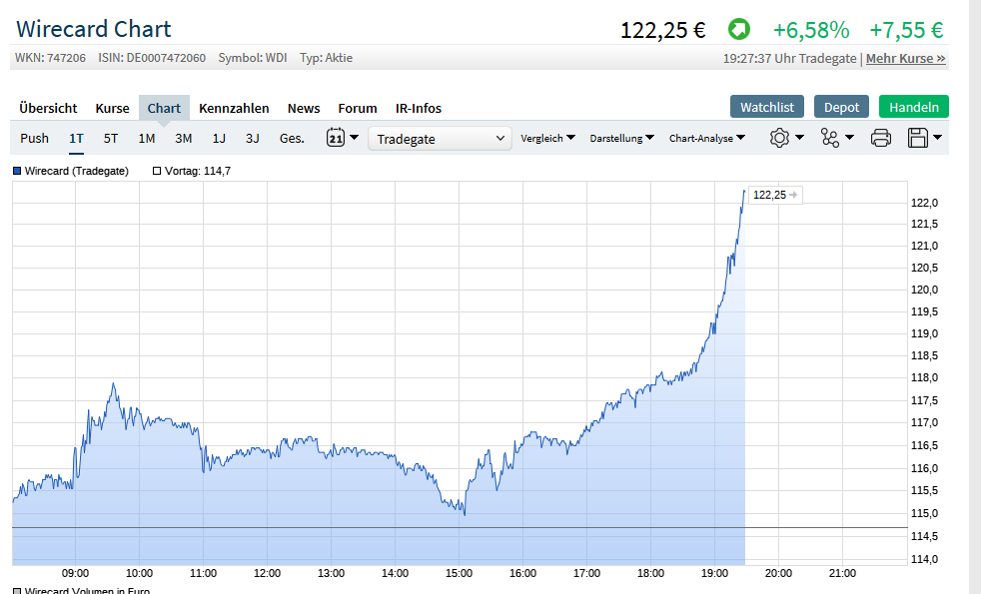Select the 3M timeframe
The width and height of the screenshot is (981, 594).
click(x=183, y=138)
